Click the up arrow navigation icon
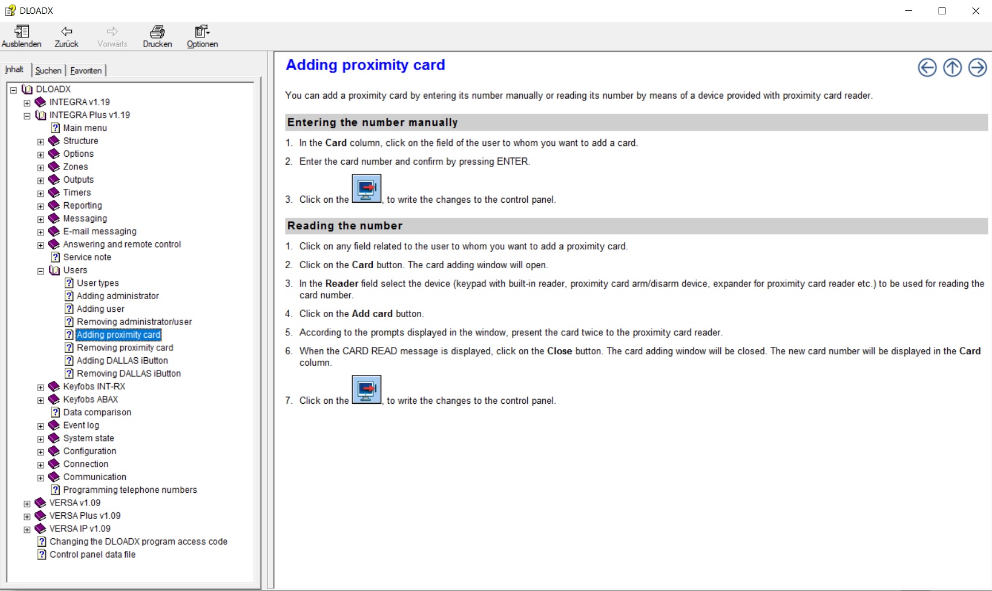Viewport: 992px width, 591px height. 952,68
